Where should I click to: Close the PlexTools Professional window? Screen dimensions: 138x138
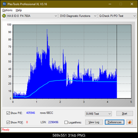132,4
